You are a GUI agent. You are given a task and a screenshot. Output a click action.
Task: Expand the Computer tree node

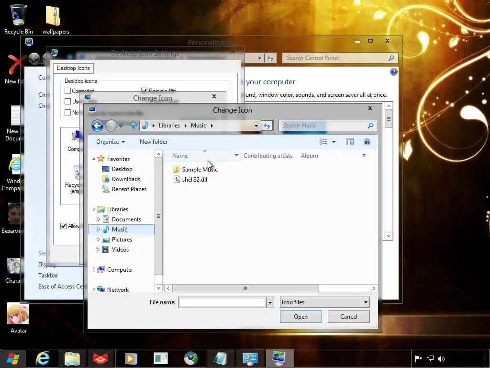[94, 269]
